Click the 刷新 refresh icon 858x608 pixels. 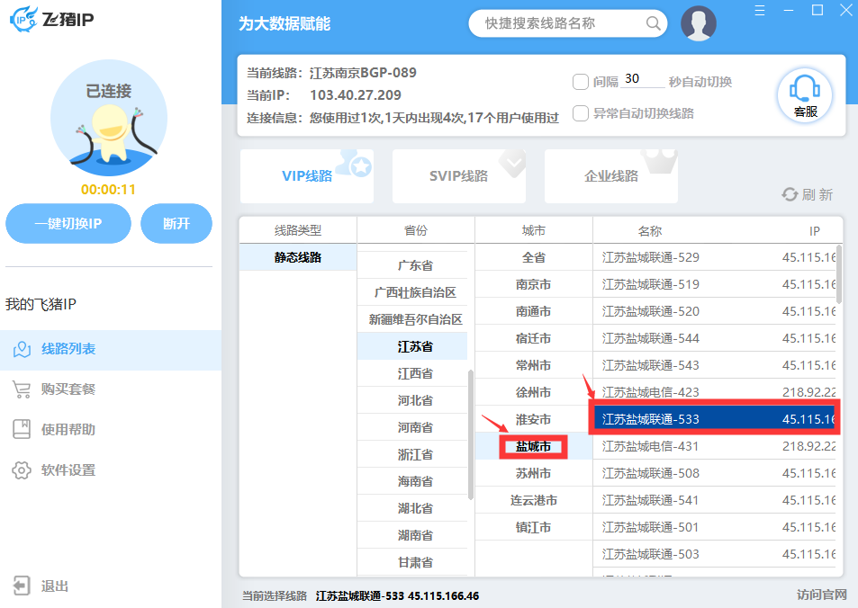tap(790, 194)
